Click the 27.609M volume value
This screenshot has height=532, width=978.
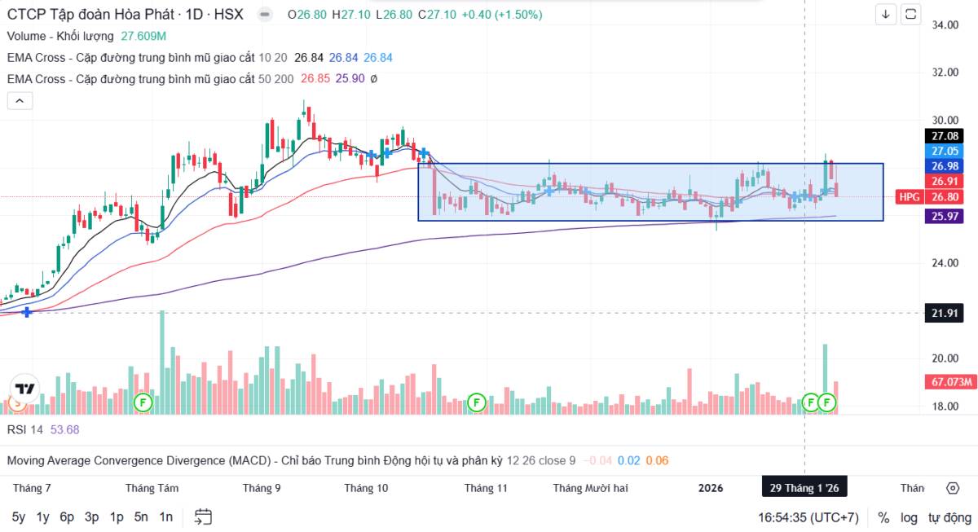coord(143,36)
